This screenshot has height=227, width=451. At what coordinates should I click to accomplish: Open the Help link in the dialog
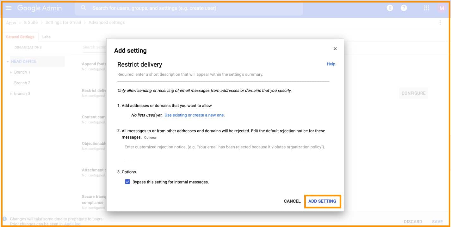[x=331, y=64]
